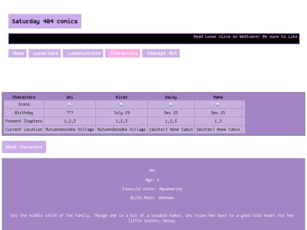Click Daisy's broken icon image
The height and width of the screenshot is (230, 307).
point(171,104)
